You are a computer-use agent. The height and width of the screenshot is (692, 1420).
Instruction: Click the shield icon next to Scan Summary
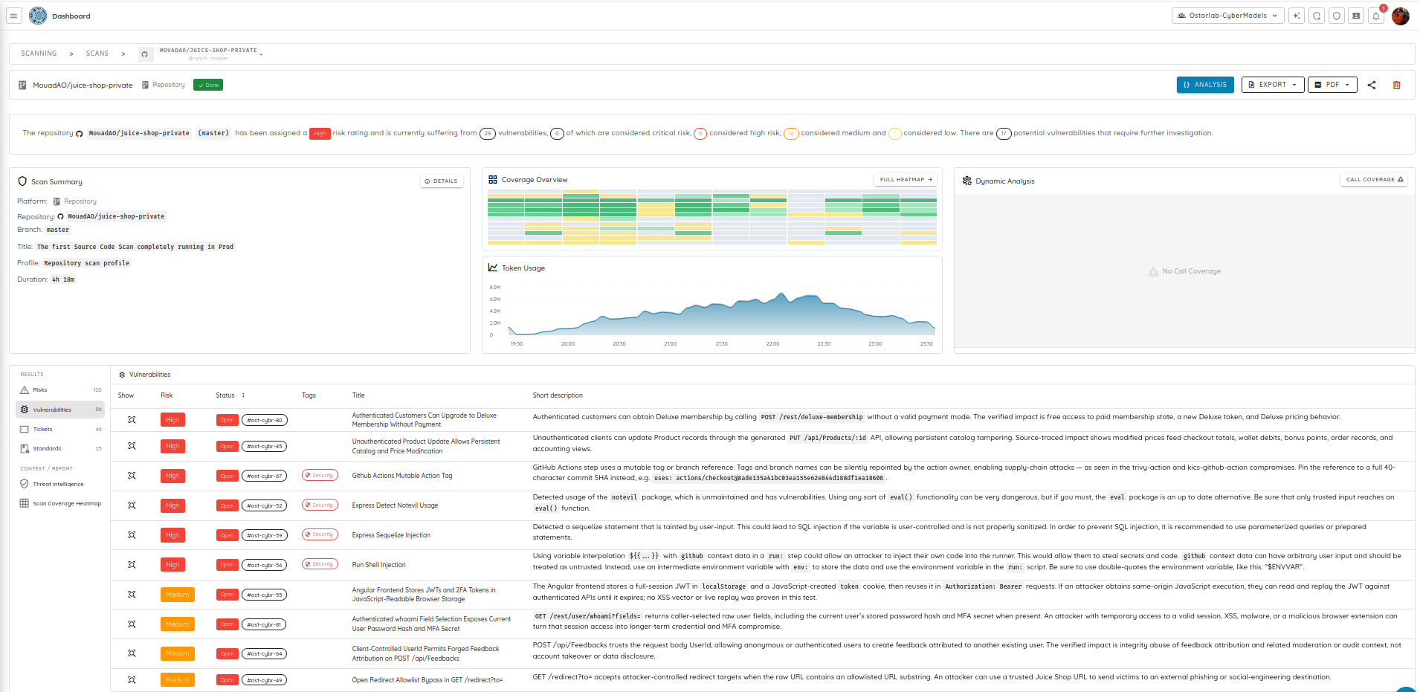coord(22,181)
